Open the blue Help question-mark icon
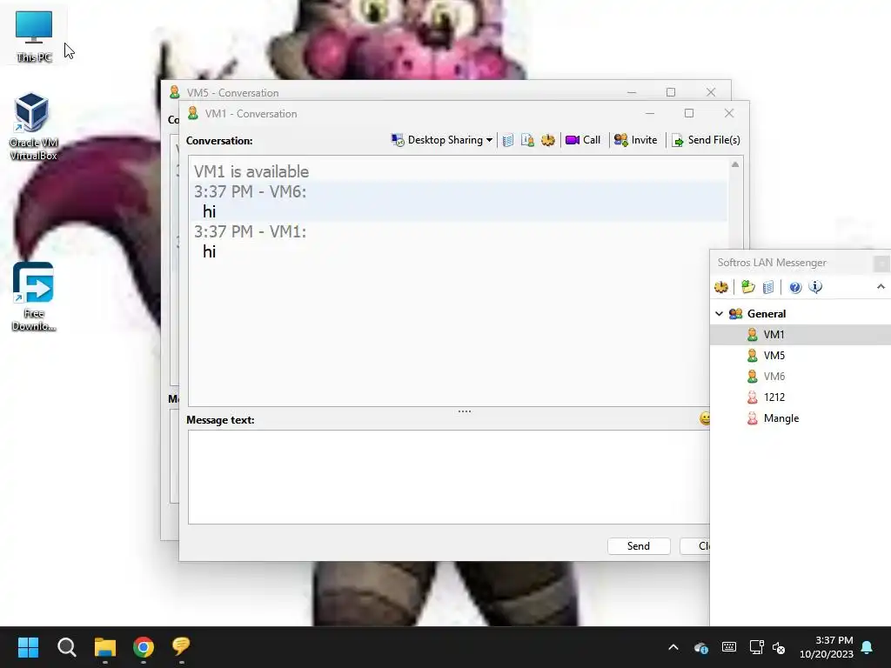Screen dimensions: 891x668 click(795, 287)
